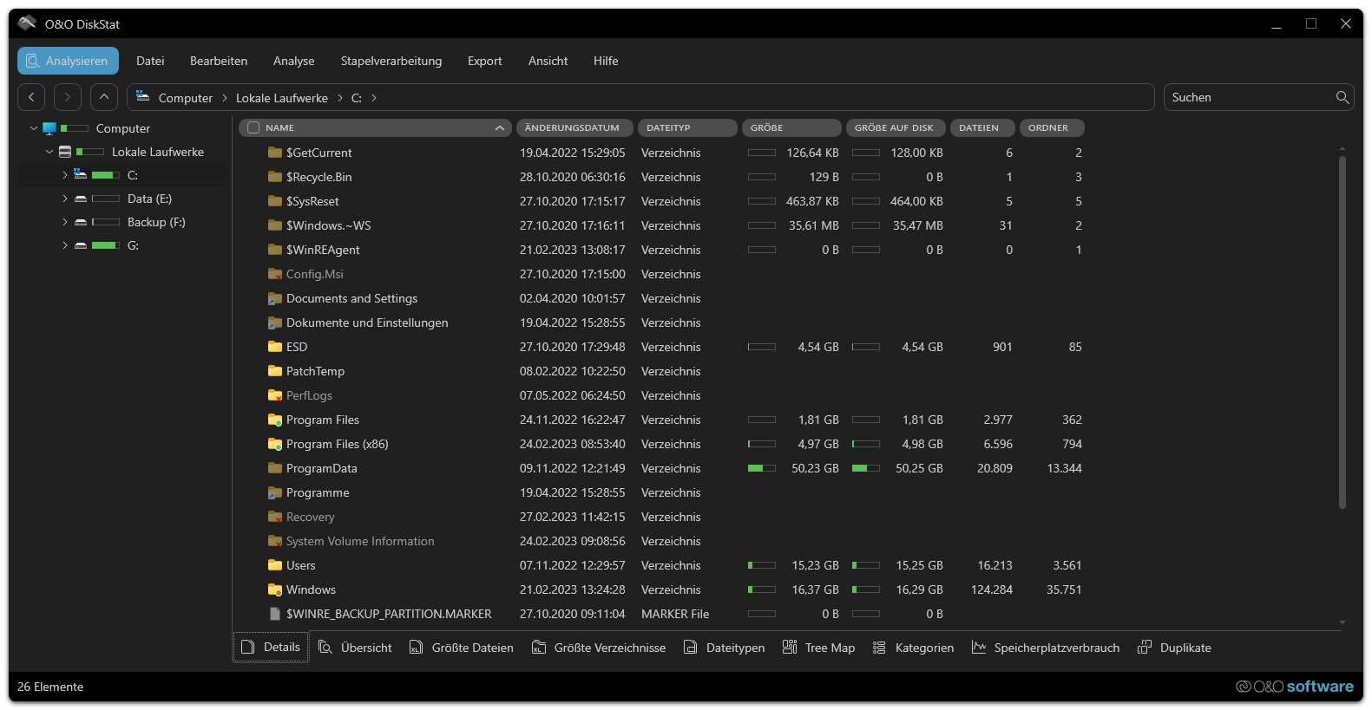Click the $Recycle.Bin folder icon

[x=275, y=177]
